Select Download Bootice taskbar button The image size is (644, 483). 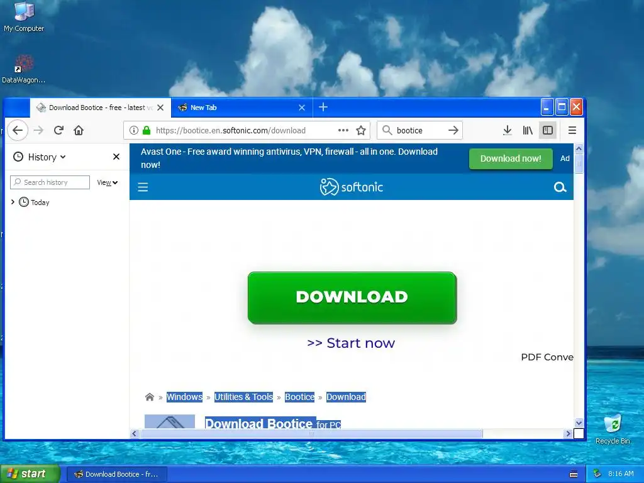tap(116, 474)
